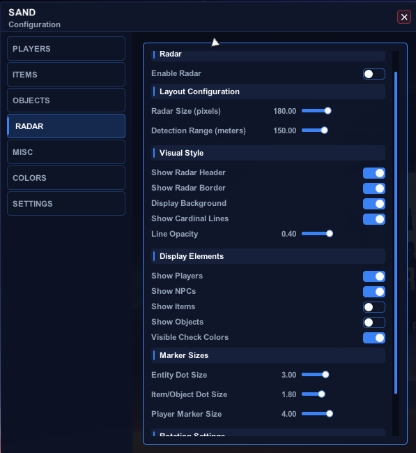This screenshot has width=416, height=453.
Task: Go to the COLORS tab
Action: point(66,178)
